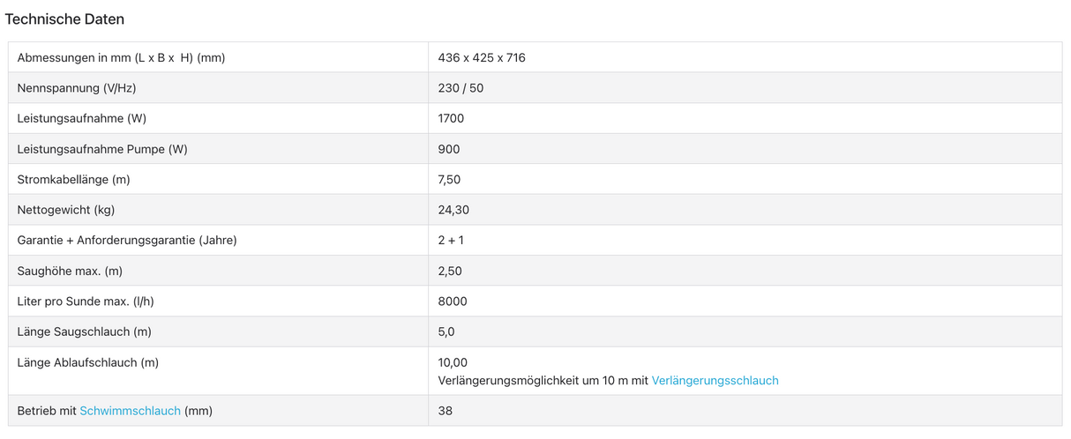Select the 230 / 50 value cell

point(461,88)
